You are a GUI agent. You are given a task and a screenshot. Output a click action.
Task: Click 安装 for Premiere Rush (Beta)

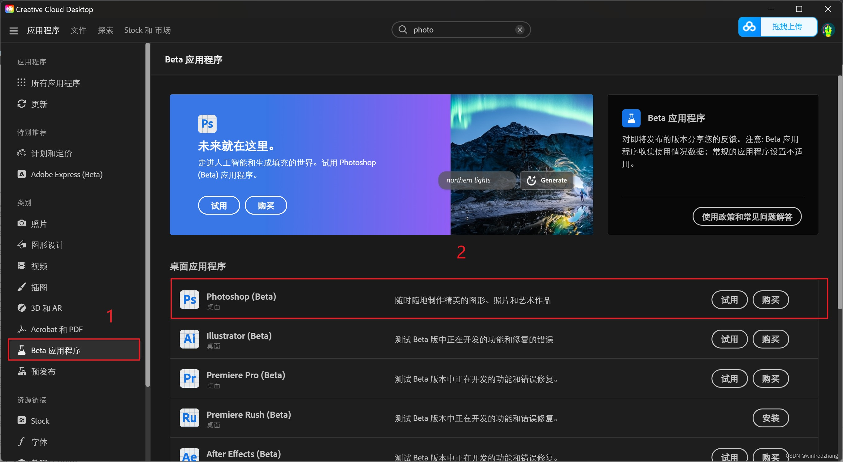771,418
